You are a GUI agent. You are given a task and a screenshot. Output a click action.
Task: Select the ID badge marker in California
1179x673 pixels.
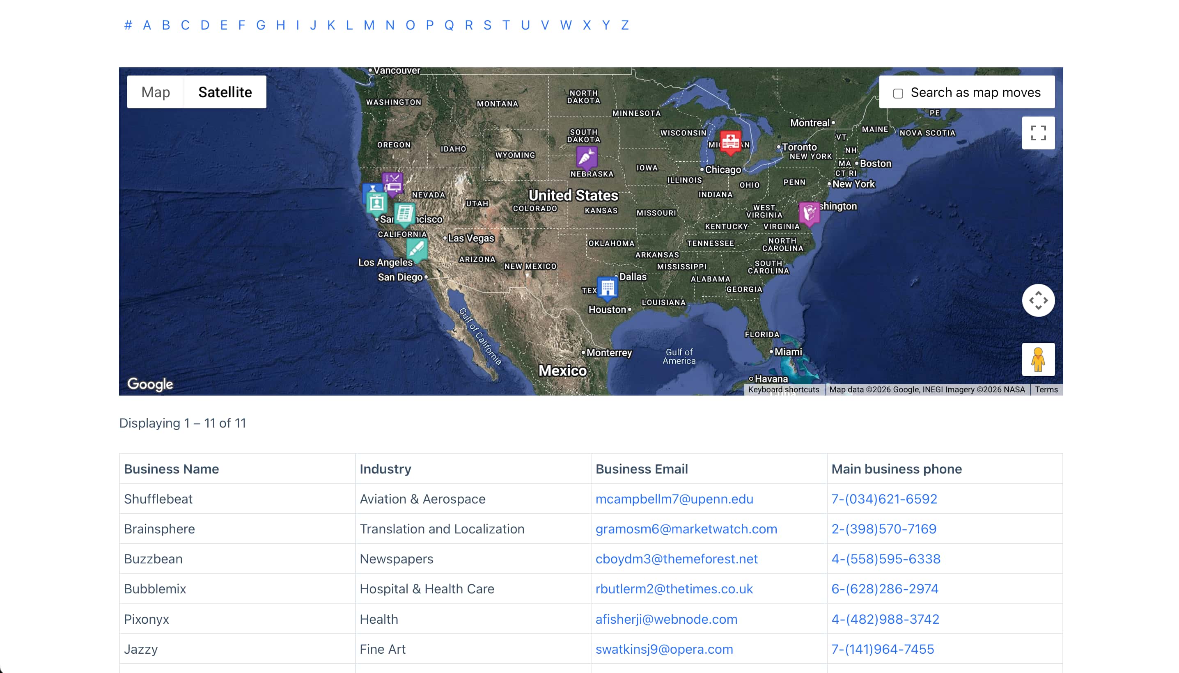click(376, 202)
